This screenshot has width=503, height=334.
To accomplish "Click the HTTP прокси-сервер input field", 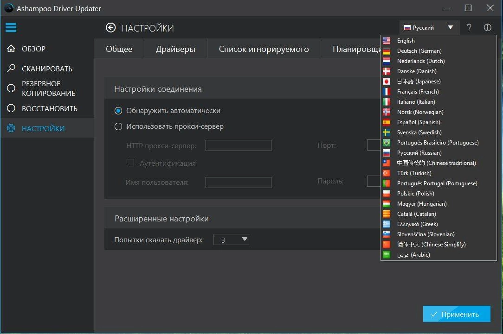I will 239,145.
